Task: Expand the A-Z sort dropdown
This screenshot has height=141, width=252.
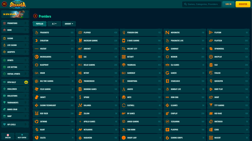Action: point(54,24)
